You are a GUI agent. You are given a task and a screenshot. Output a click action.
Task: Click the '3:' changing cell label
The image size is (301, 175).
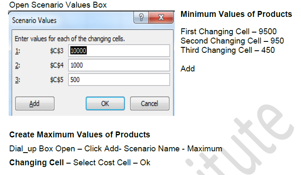point(17,80)
